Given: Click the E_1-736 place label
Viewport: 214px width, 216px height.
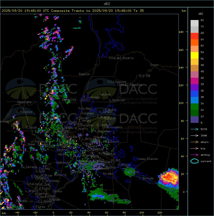Looking at the screenshot, I should (x=145, y=76).
